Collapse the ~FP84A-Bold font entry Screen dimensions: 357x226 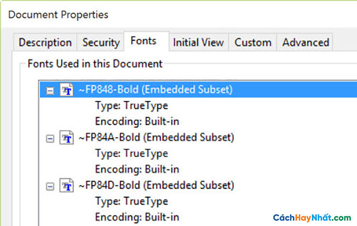(x=50, y=139)
